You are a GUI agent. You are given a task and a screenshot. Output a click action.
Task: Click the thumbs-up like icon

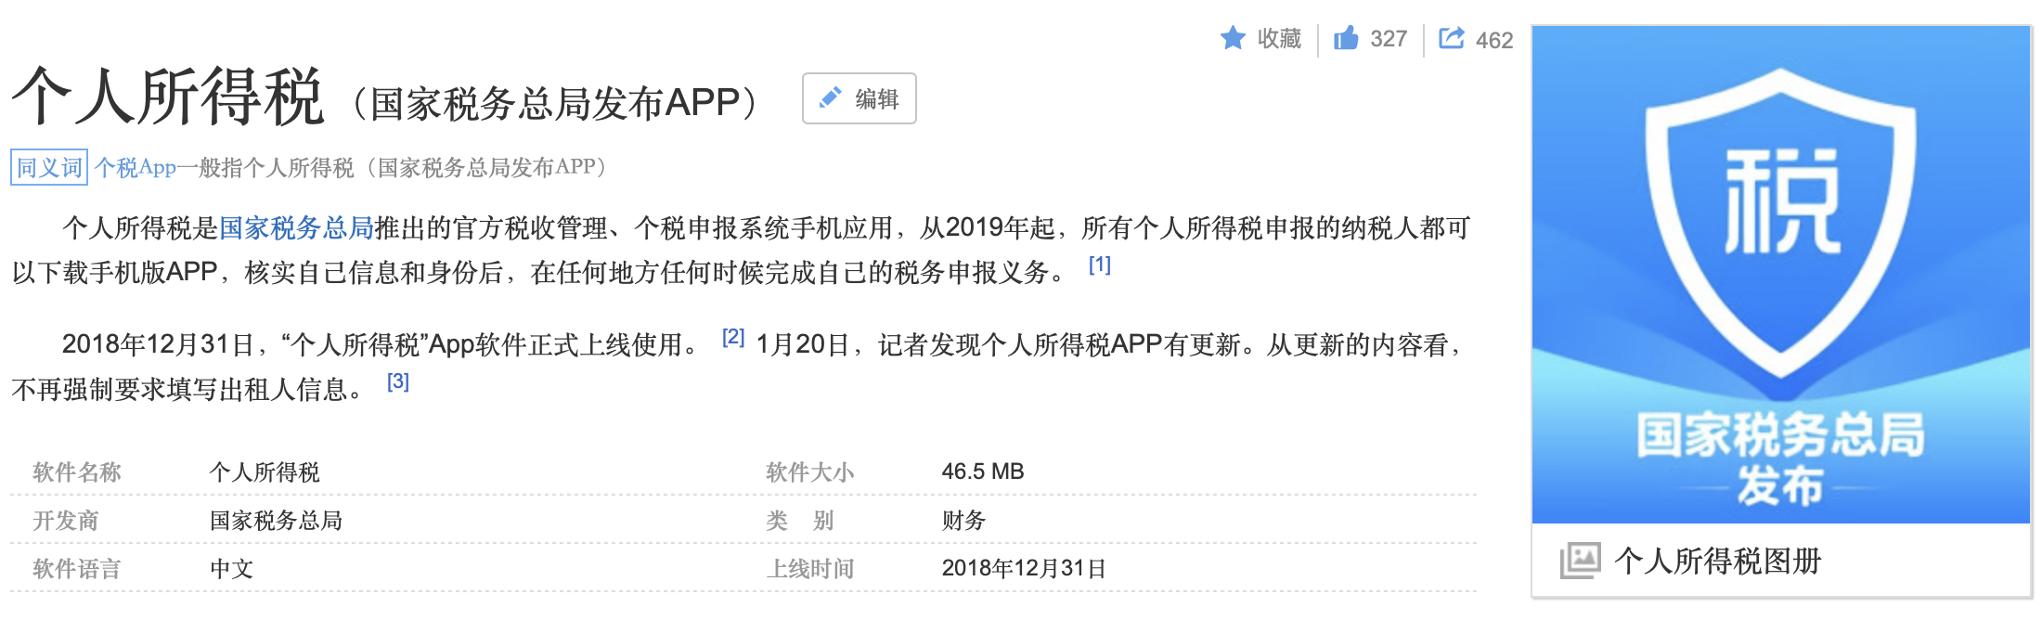(1346, 38)
